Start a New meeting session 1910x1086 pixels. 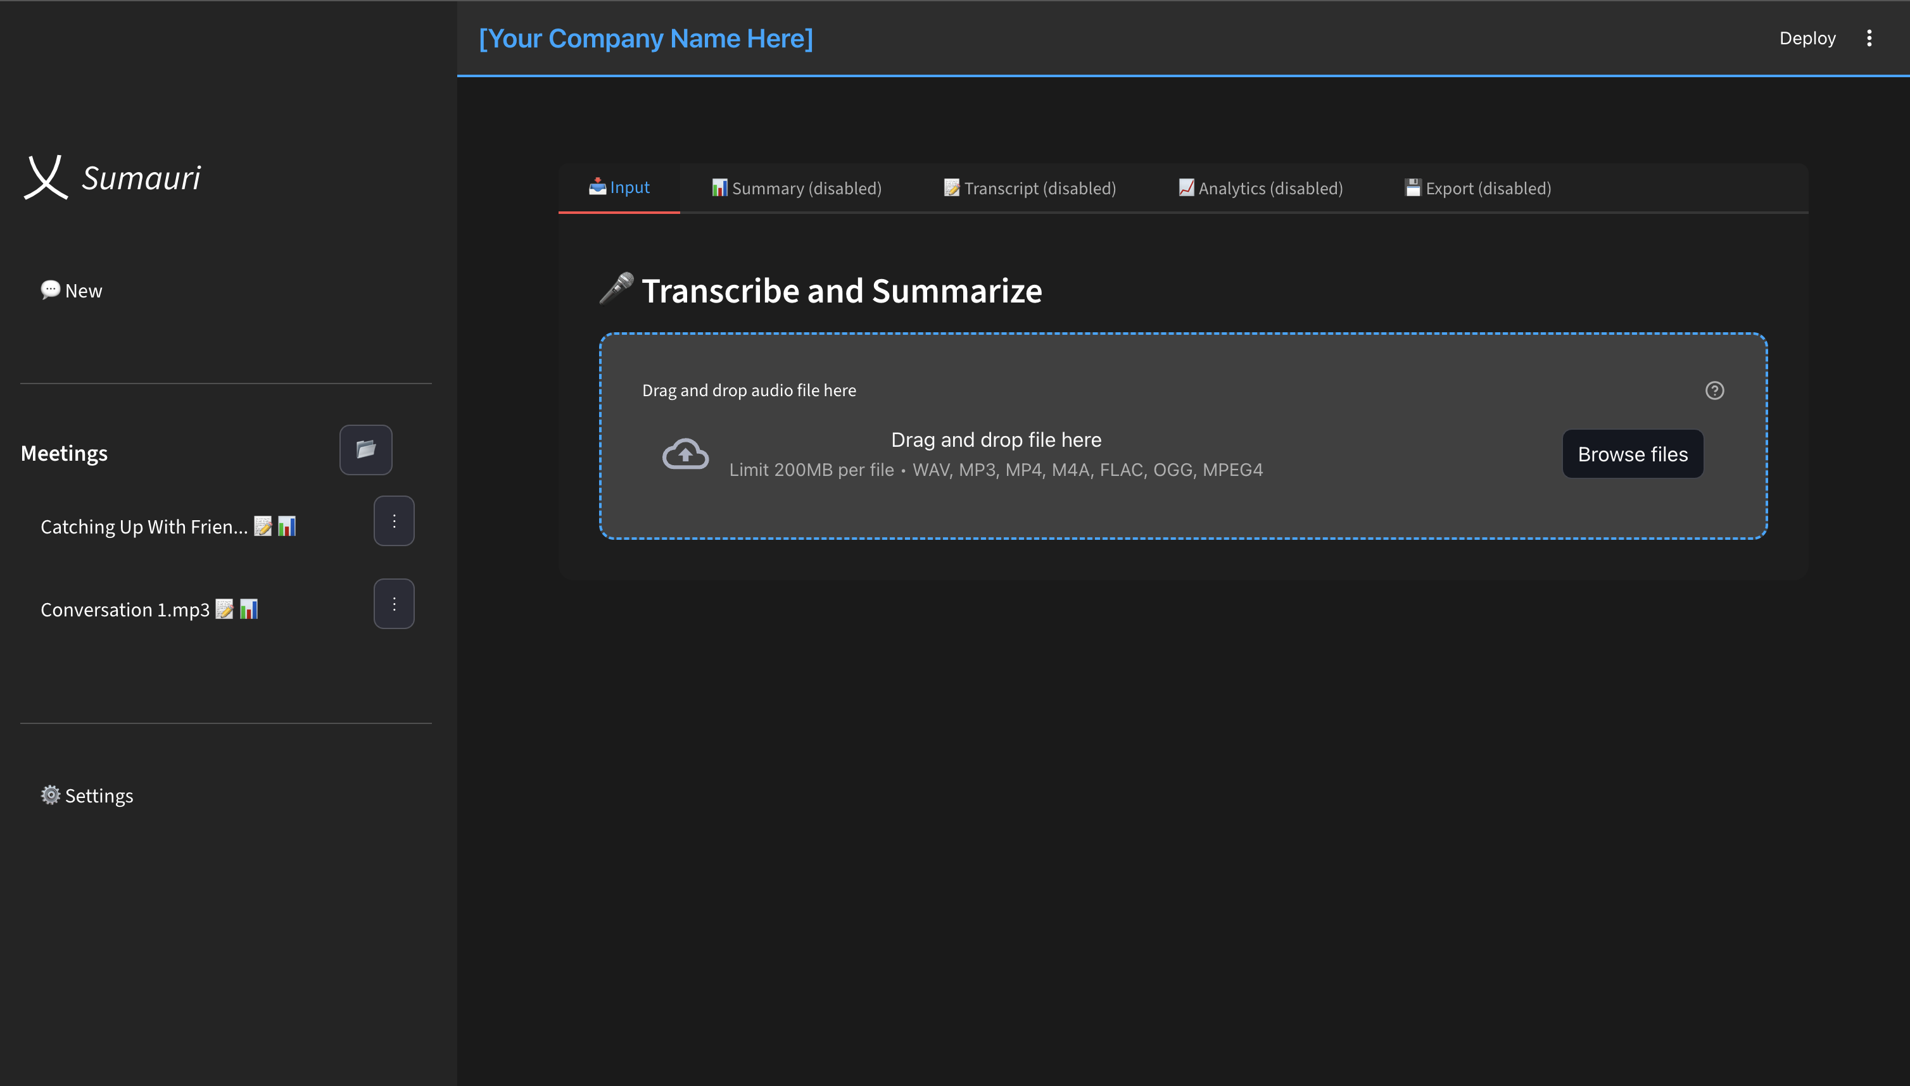pyautogui.click(x=72, y=291)
